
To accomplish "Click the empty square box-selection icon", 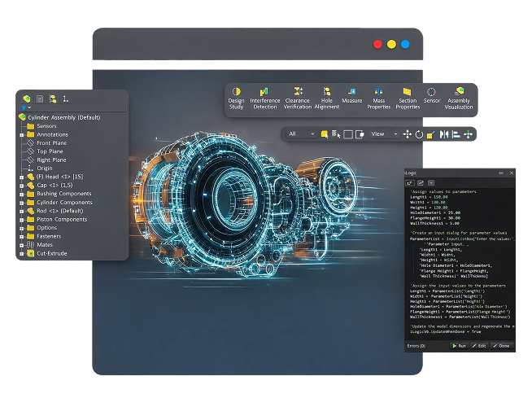I will tap(348, 134).
